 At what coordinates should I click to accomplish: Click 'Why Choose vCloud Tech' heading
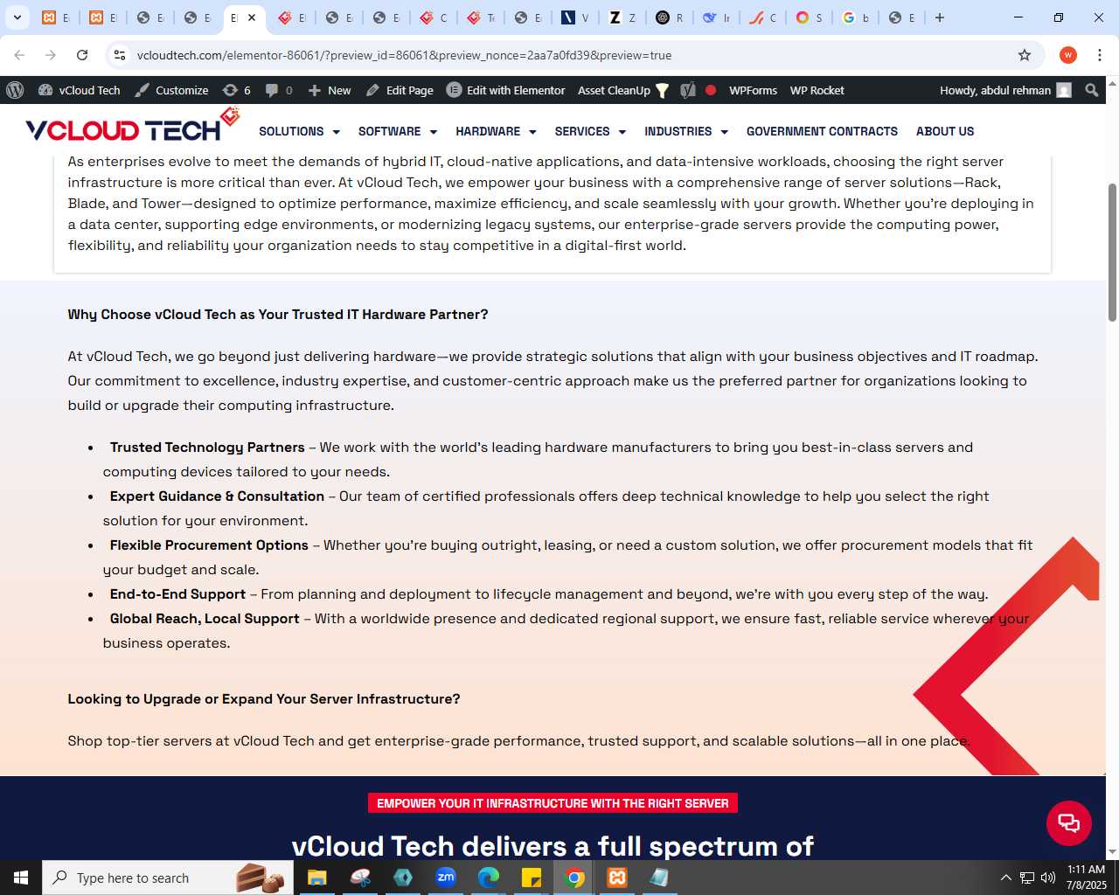coord(278,315)
